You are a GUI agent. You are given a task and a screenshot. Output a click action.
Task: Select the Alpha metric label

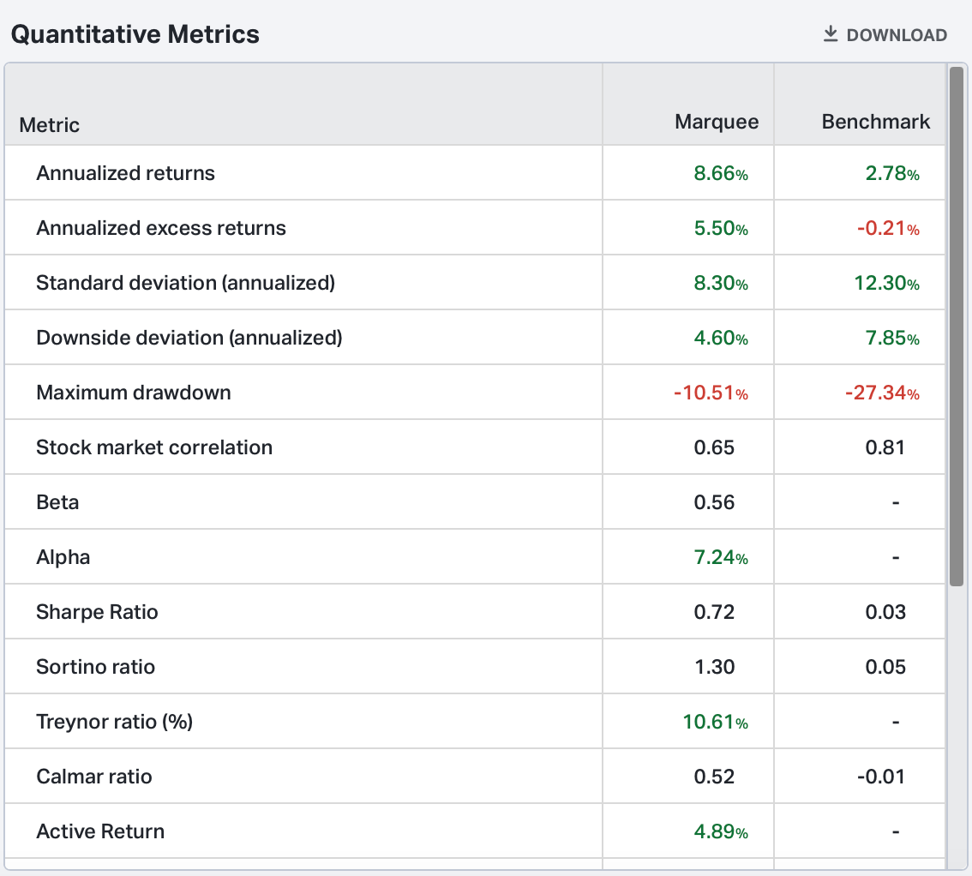click(x=63, y=557)
